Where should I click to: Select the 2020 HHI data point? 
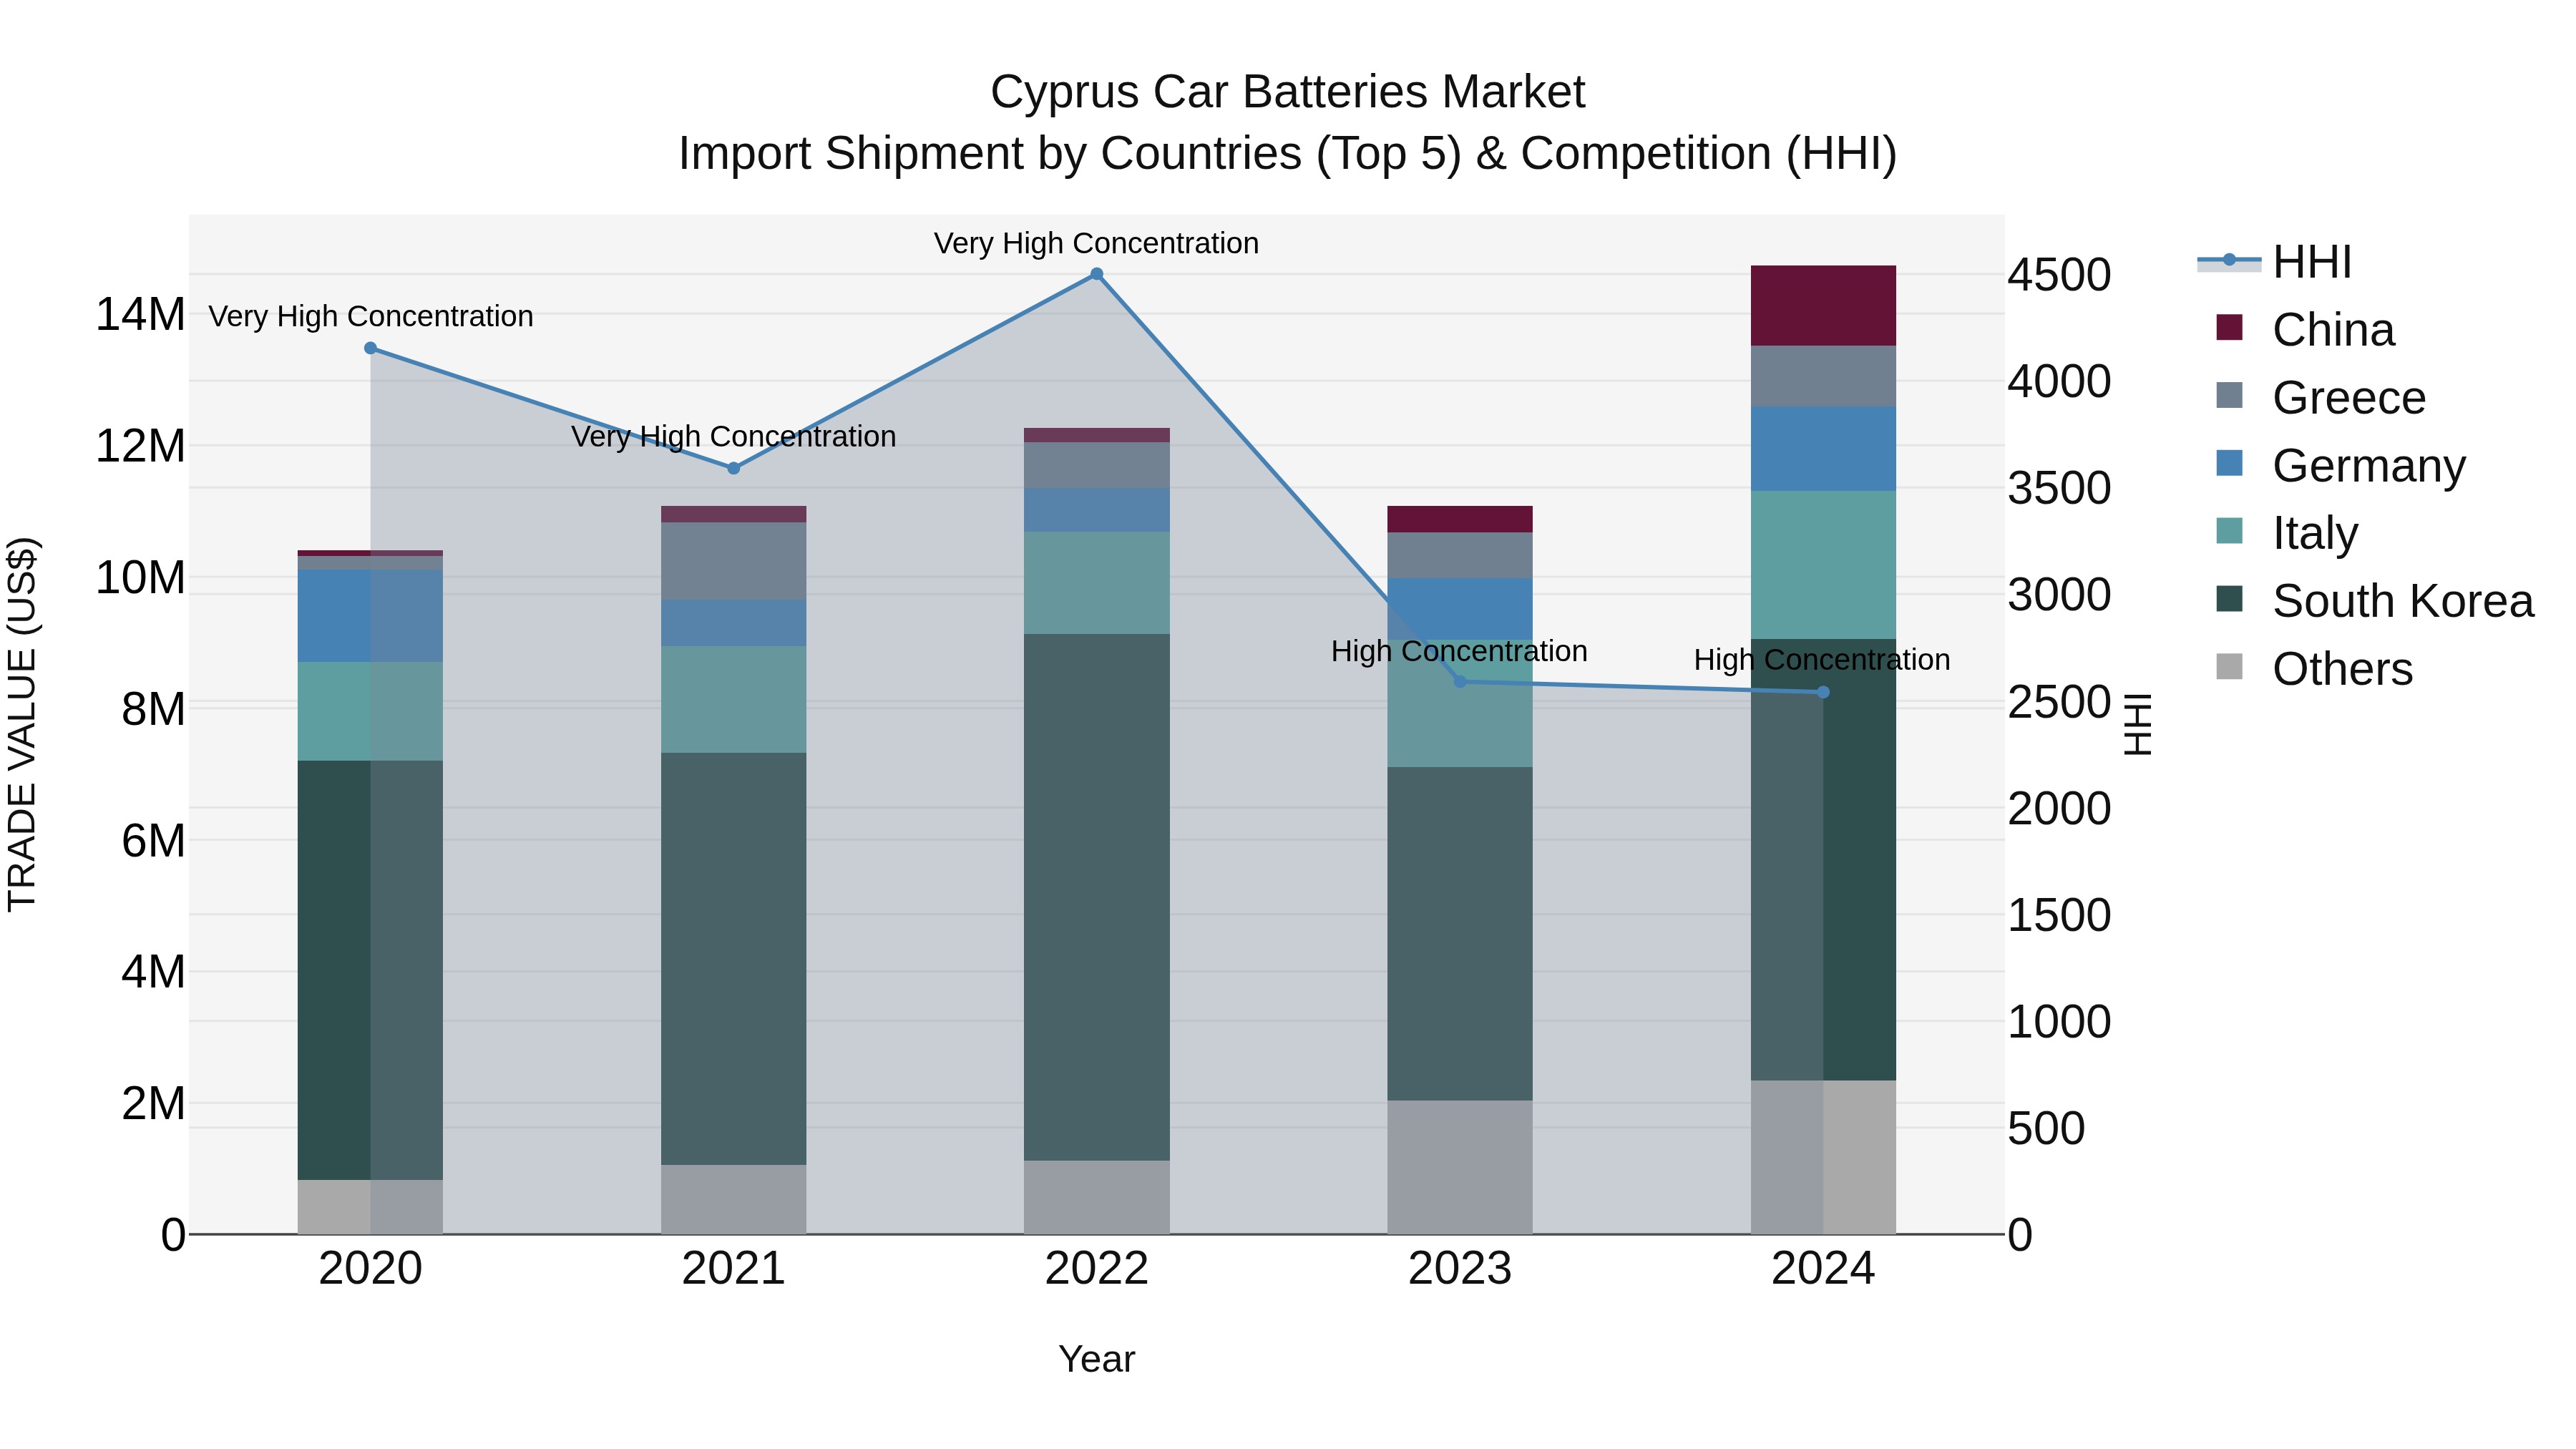(x=370, y=348)
